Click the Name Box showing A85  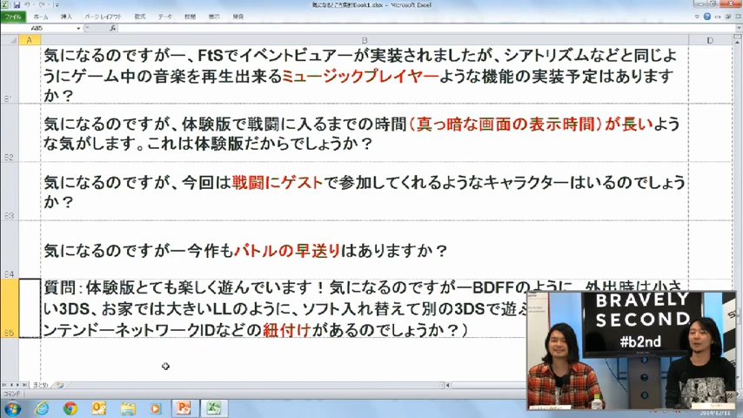coord(38,28)
